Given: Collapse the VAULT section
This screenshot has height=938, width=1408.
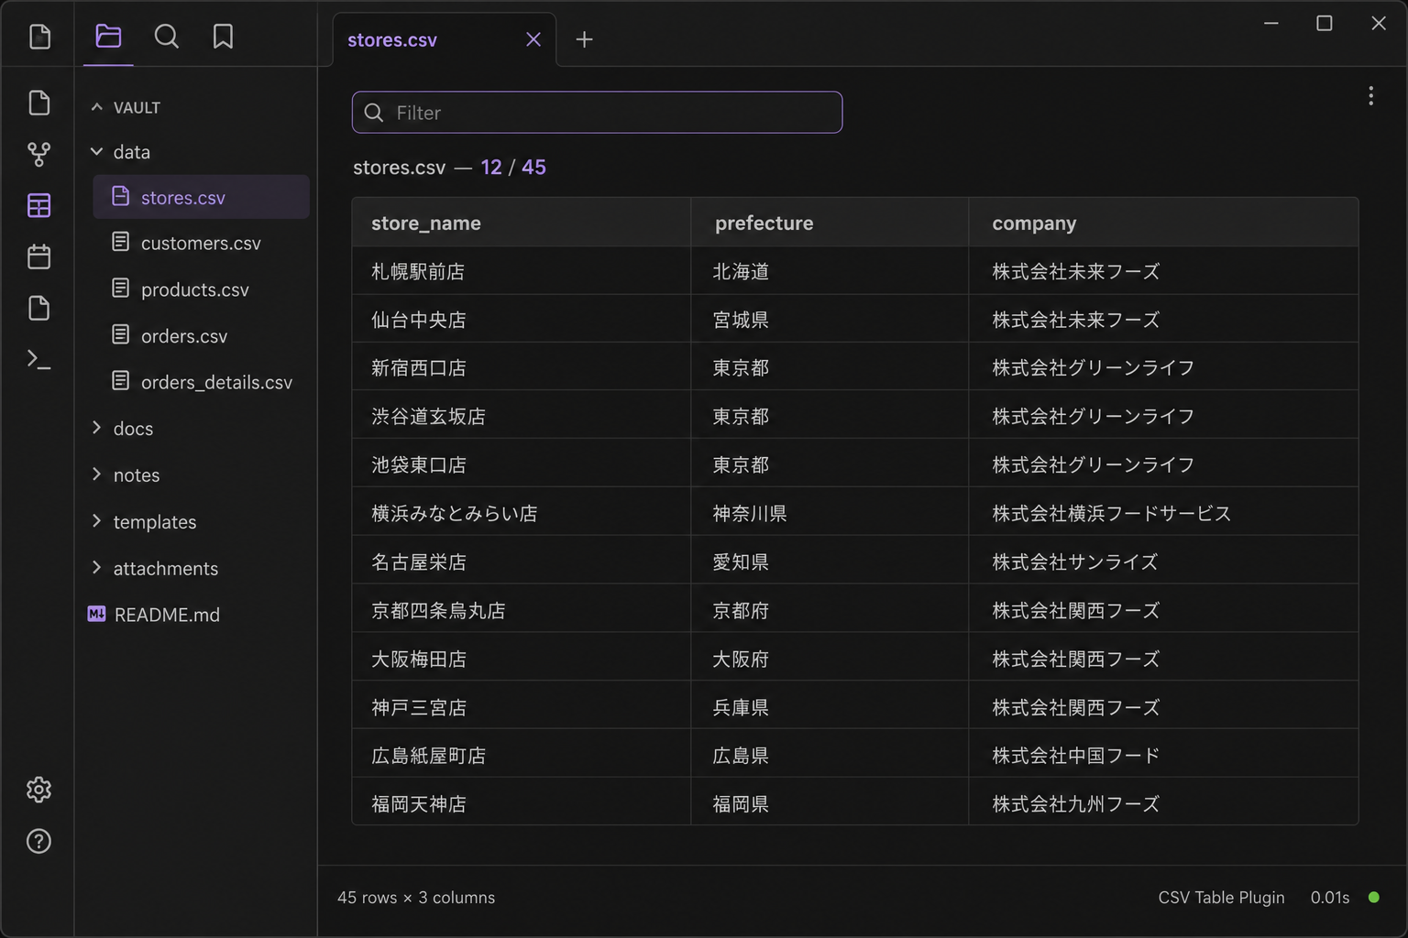Looking at the screenshot, I should coord(96,107).
